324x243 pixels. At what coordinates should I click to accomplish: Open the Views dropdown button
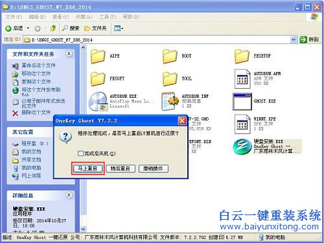click(x=119, y=29)
